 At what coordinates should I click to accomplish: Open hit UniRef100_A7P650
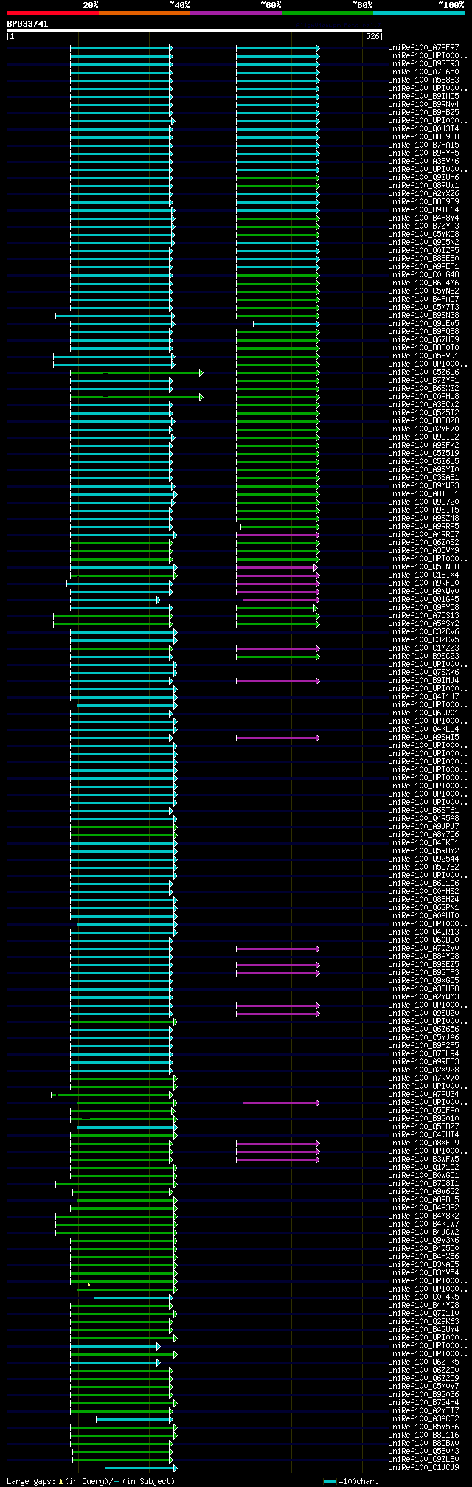pyautogui.click(x=423, y=72)
